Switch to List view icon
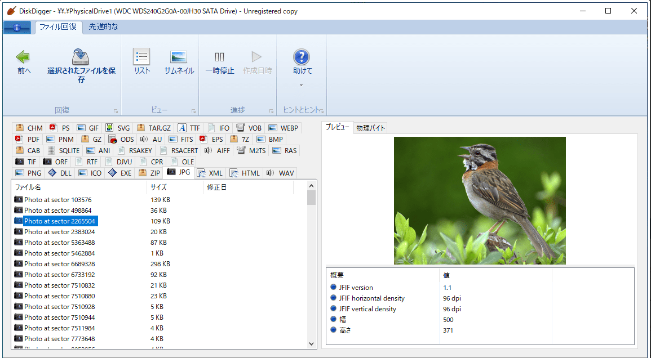Image resolution: width=651 pixels, height=358 pixels. [x=141, y=57]
